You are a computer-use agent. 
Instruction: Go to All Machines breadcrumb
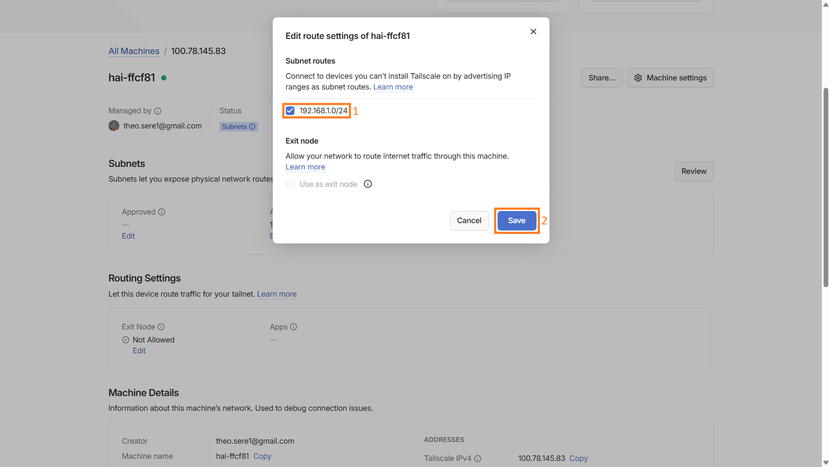pyautogui.click(x=134, y=51)
